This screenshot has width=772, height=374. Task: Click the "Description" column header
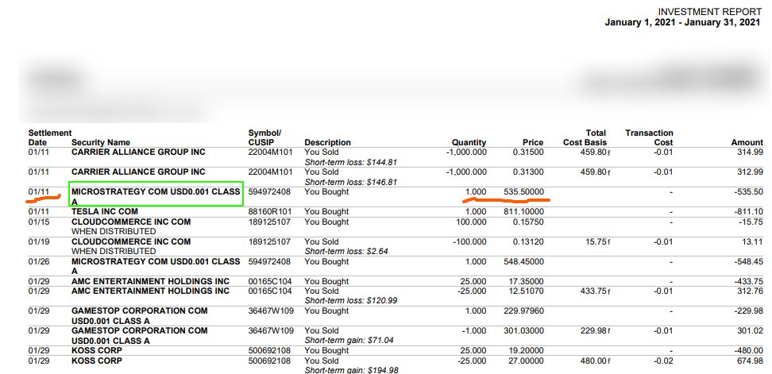tap(327, 143)
